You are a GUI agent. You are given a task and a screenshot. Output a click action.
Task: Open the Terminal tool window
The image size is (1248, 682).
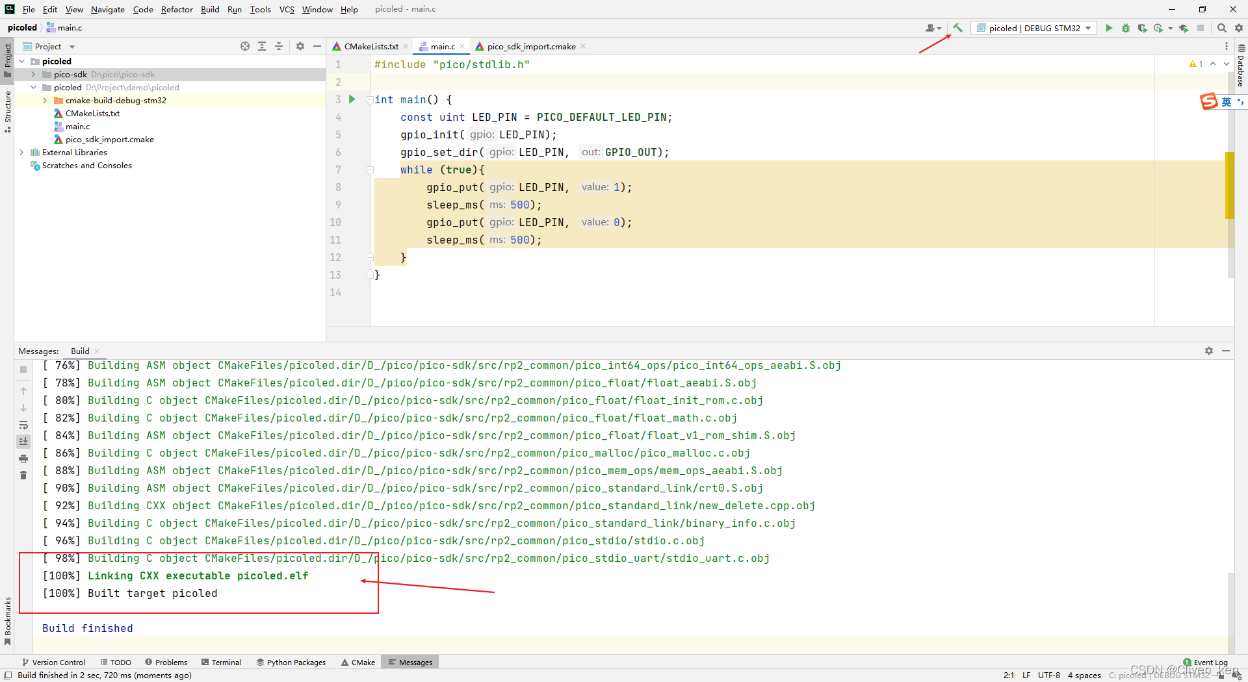point(221,662)
